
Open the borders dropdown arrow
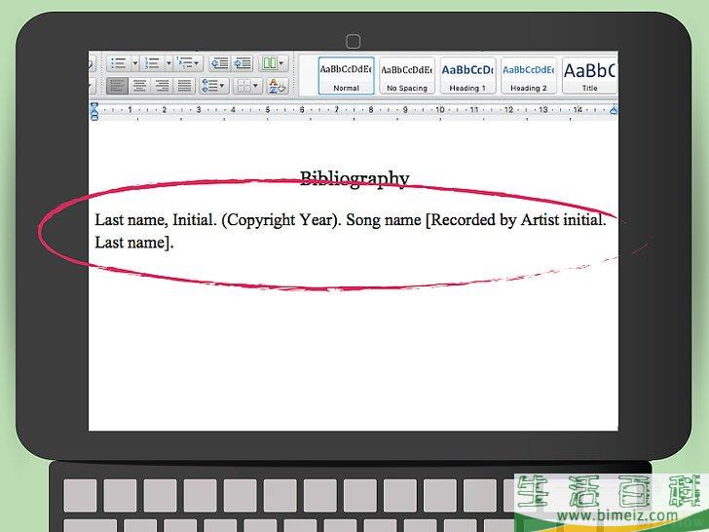(x=256, y=86)
